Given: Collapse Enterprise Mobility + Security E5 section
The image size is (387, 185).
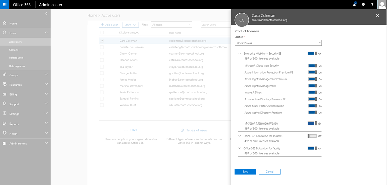Looking at the screenshot, I should (x=240, y=53).
